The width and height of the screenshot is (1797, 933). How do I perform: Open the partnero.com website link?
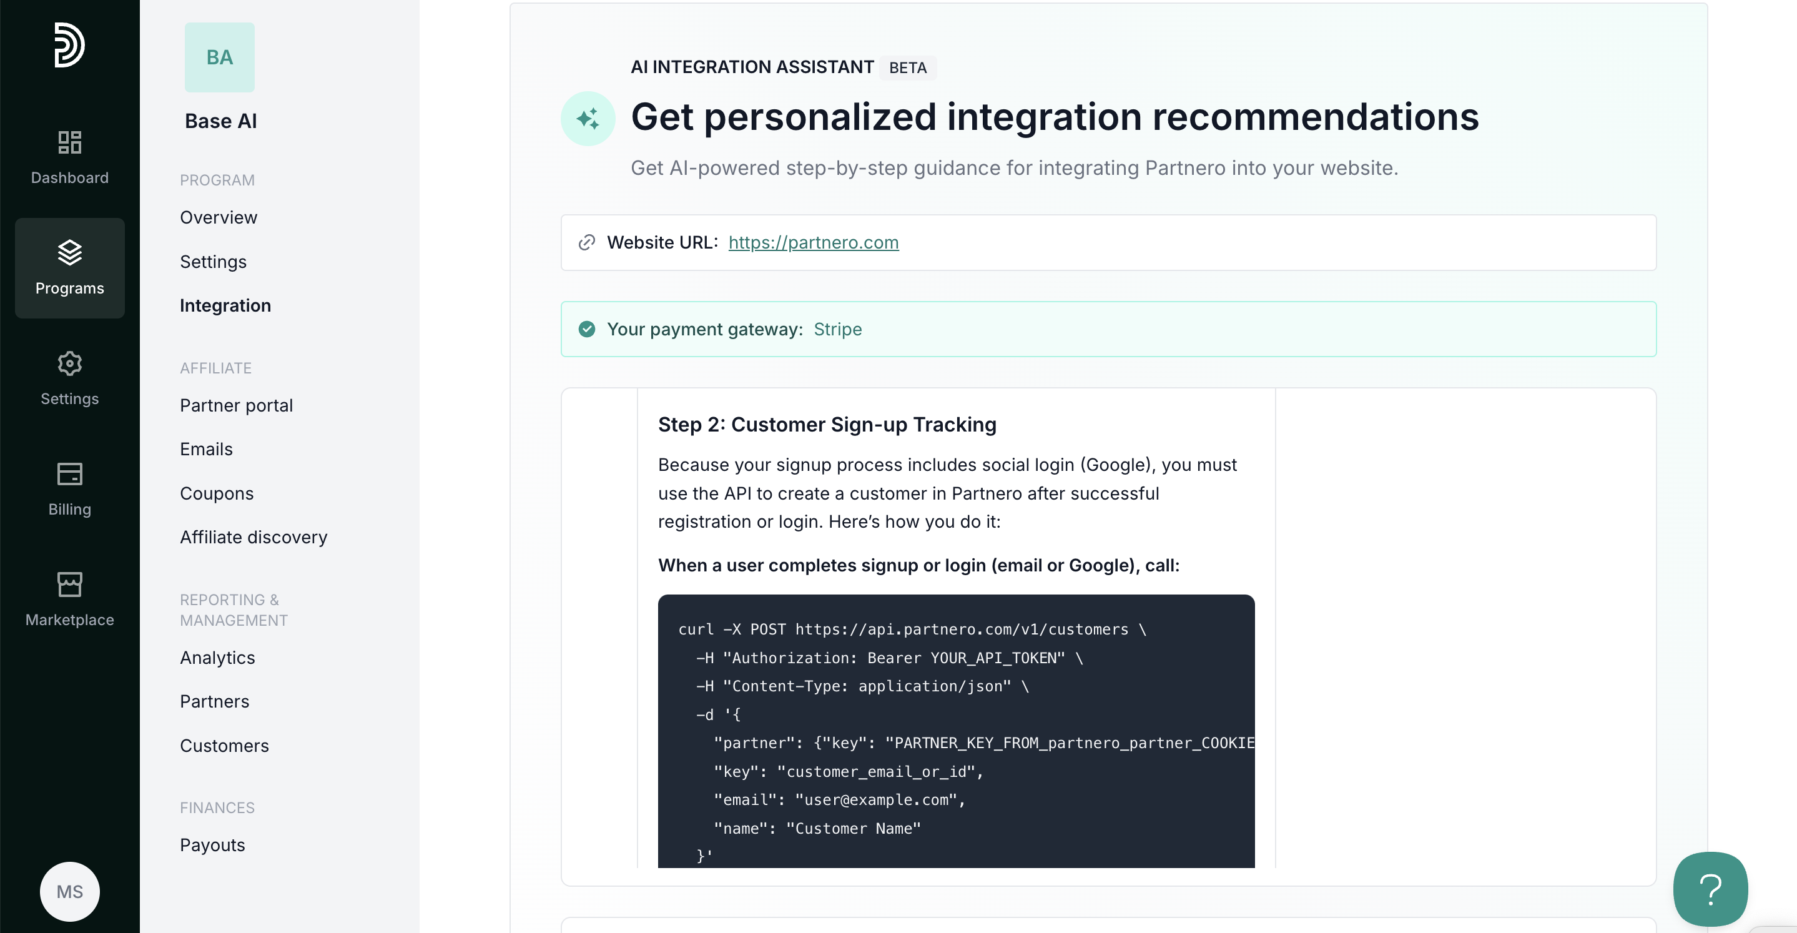[x=814, y=242]
